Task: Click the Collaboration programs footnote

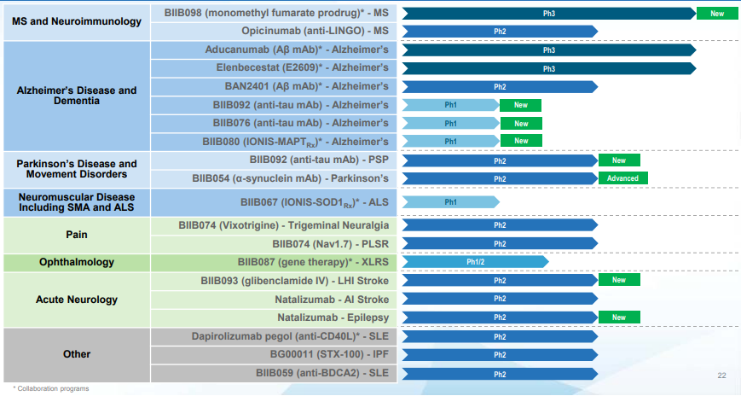Action: coord(51,388)
